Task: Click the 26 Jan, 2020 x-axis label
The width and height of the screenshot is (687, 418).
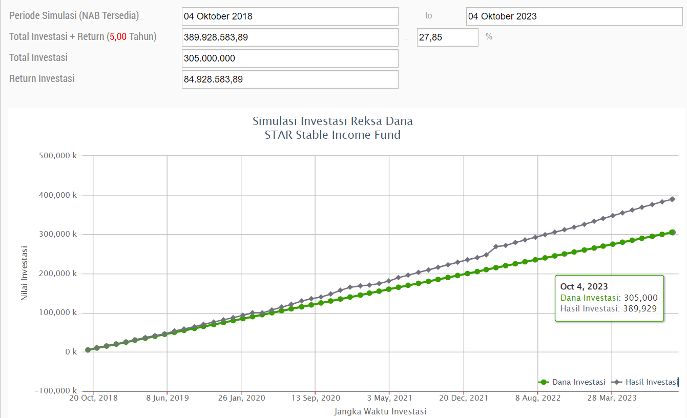Action: (x=241, y=398)
